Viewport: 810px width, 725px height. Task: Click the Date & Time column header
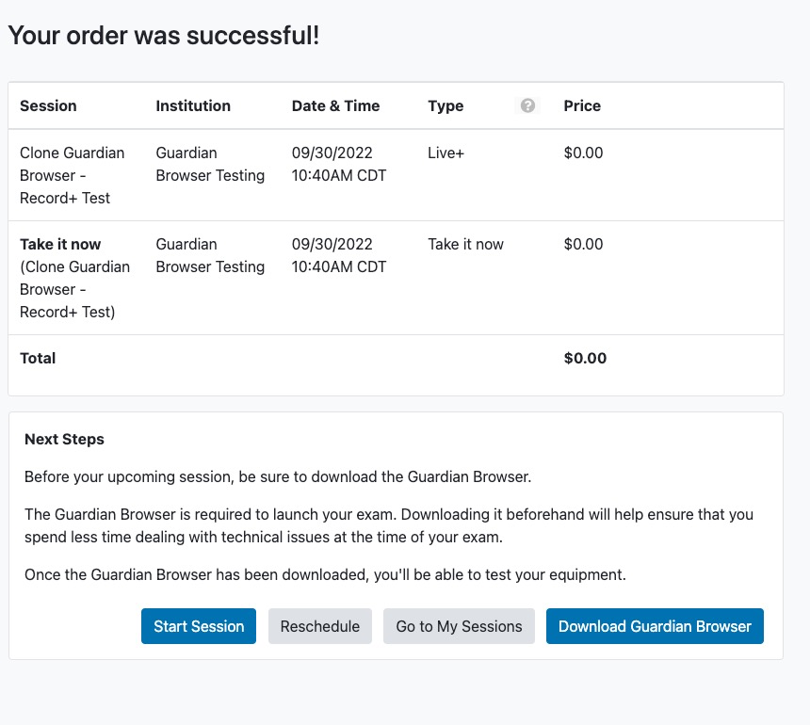tap(335, 105)
